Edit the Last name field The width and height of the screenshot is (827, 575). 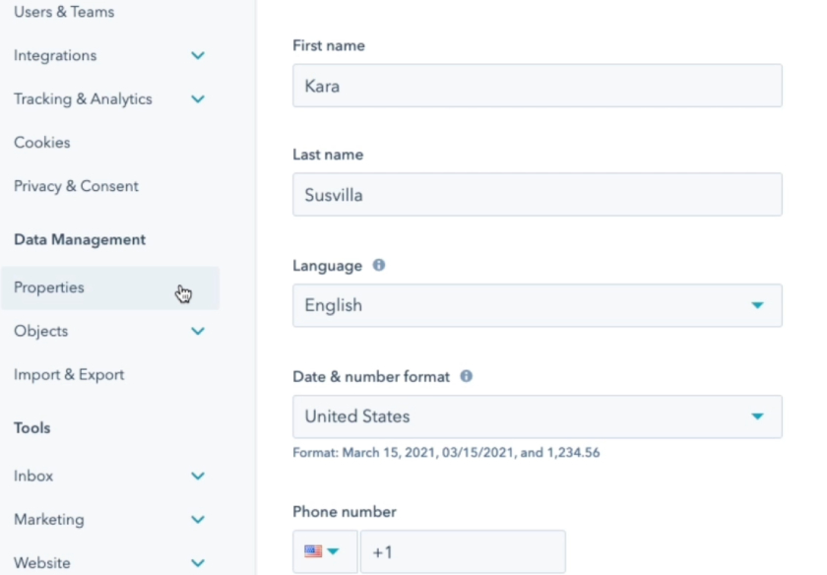click(538, 195)
